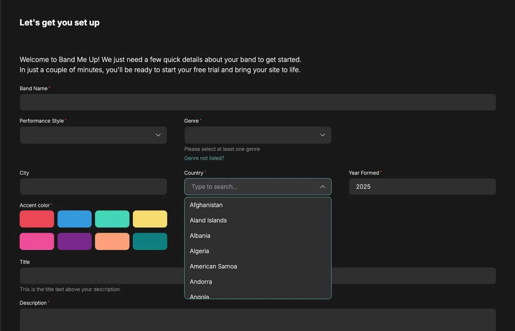Select Afghanistan from the country list
515x331 pixels.
coord(206,205)
